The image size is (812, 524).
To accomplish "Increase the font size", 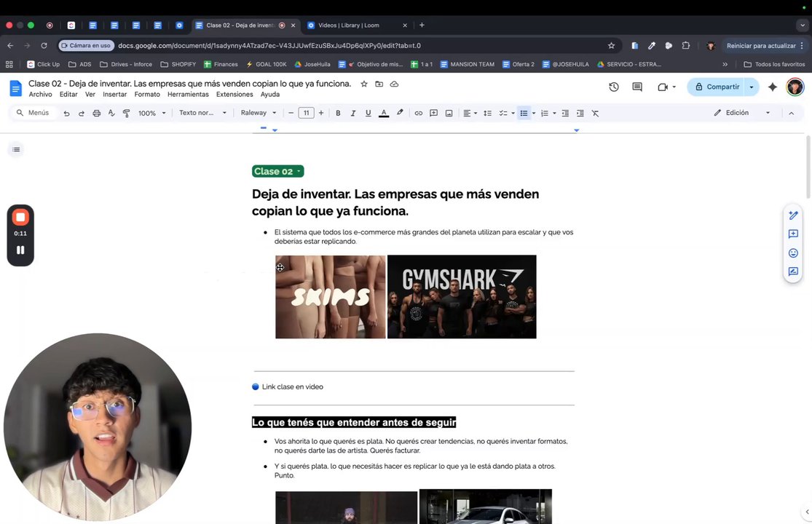I will coord(321,113).
